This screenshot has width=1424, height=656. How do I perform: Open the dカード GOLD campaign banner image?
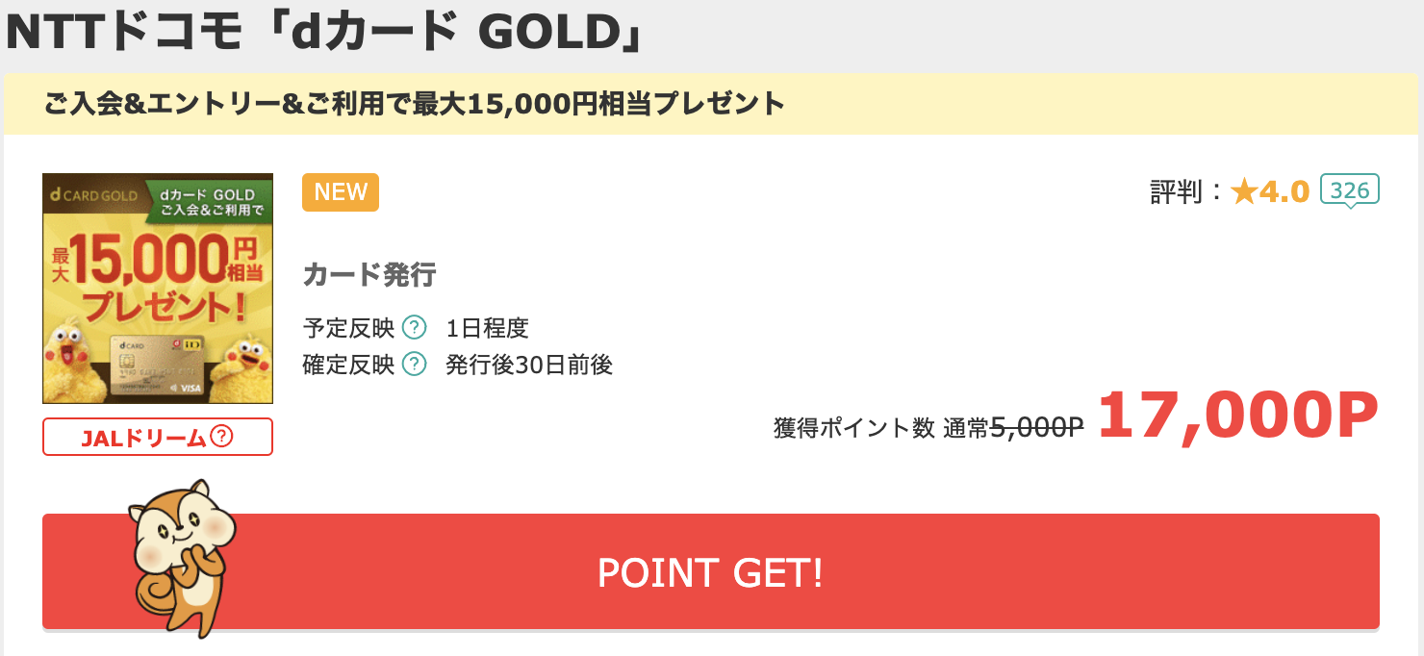coord(158,289)
